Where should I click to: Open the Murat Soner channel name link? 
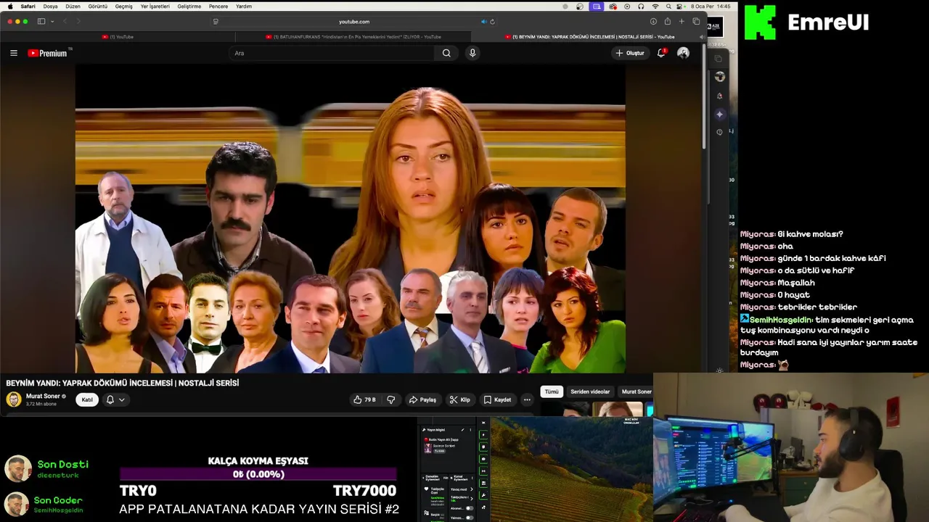(x=43, y=397)
